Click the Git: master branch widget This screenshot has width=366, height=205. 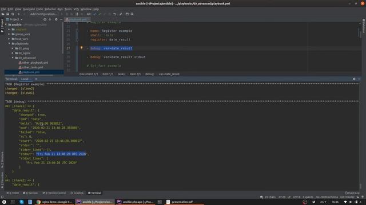coord(347,197)
